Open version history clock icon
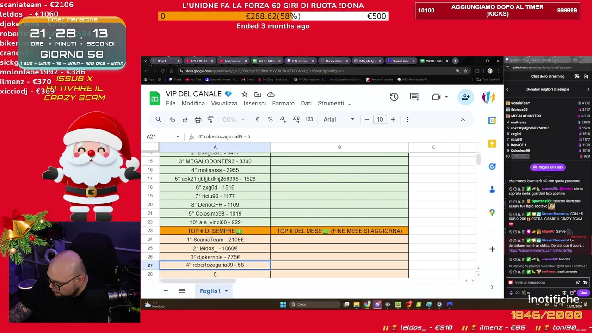The height and width of the screenshot is (333, 592). [x=394, y=97]
